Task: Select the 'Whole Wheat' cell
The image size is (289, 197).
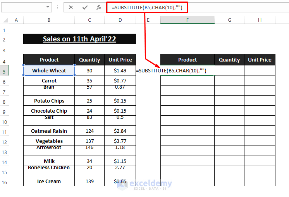Action: [49, 70]
